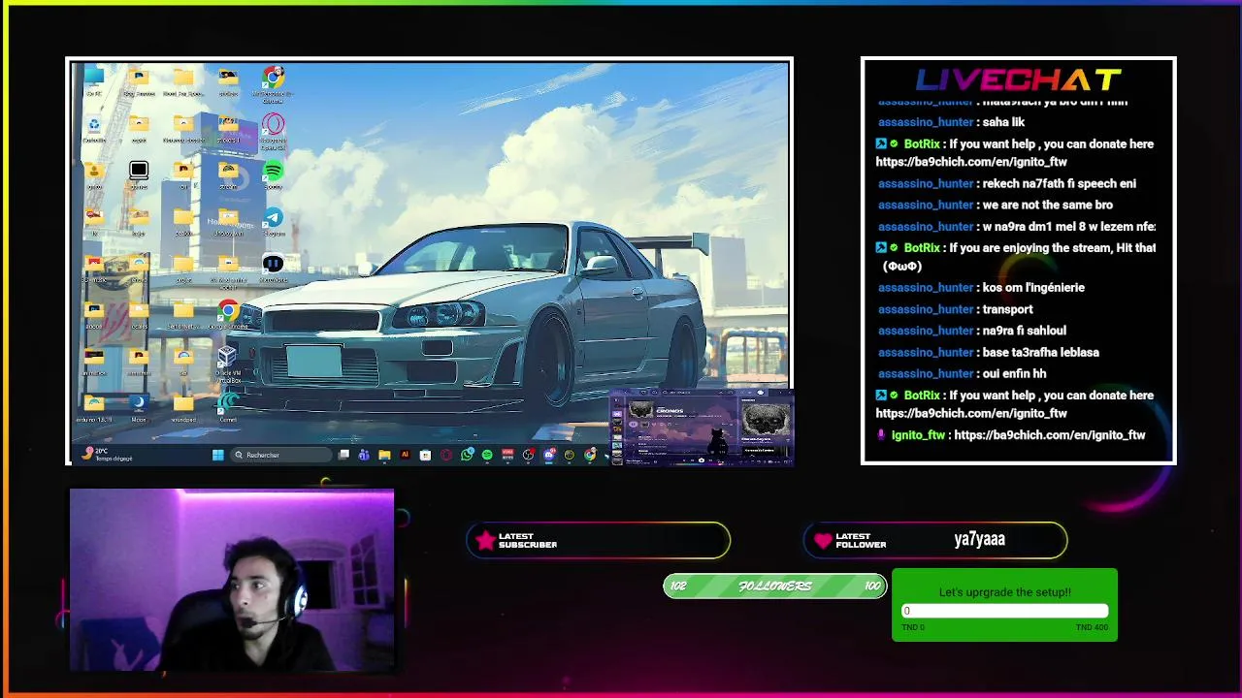Viewport: 1242px width, 698px height.
Task: Click the LIVECHAT panel title
Action: click(1018, 79)
